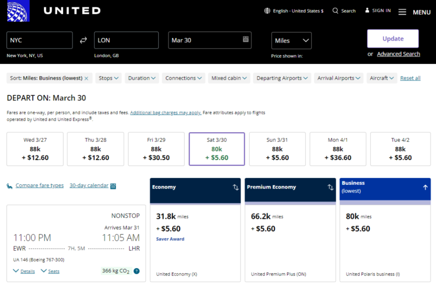Open the Duration filter dropdown
Image resolution: width=436 pixels, height=285 pixels.
coord(142,78)
